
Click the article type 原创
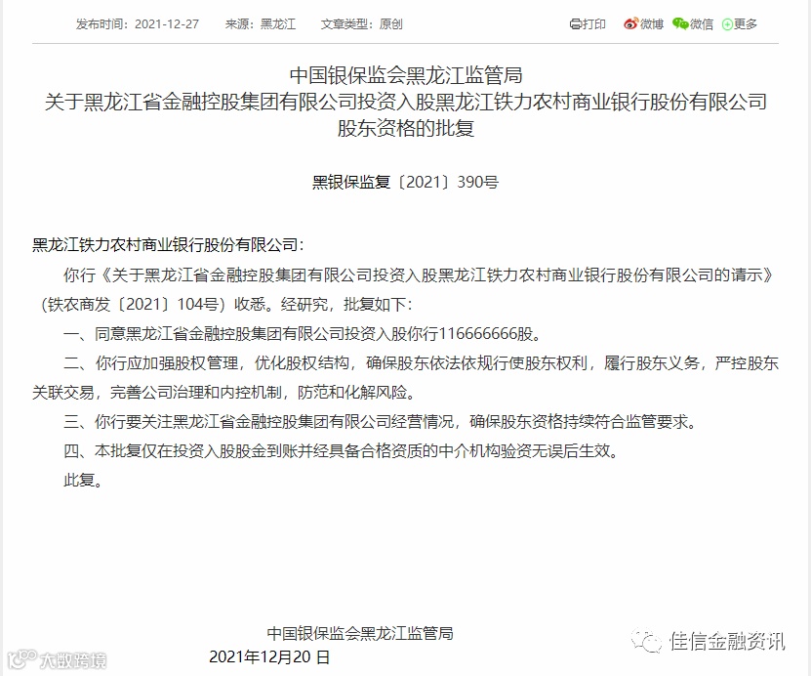point(390,24)
